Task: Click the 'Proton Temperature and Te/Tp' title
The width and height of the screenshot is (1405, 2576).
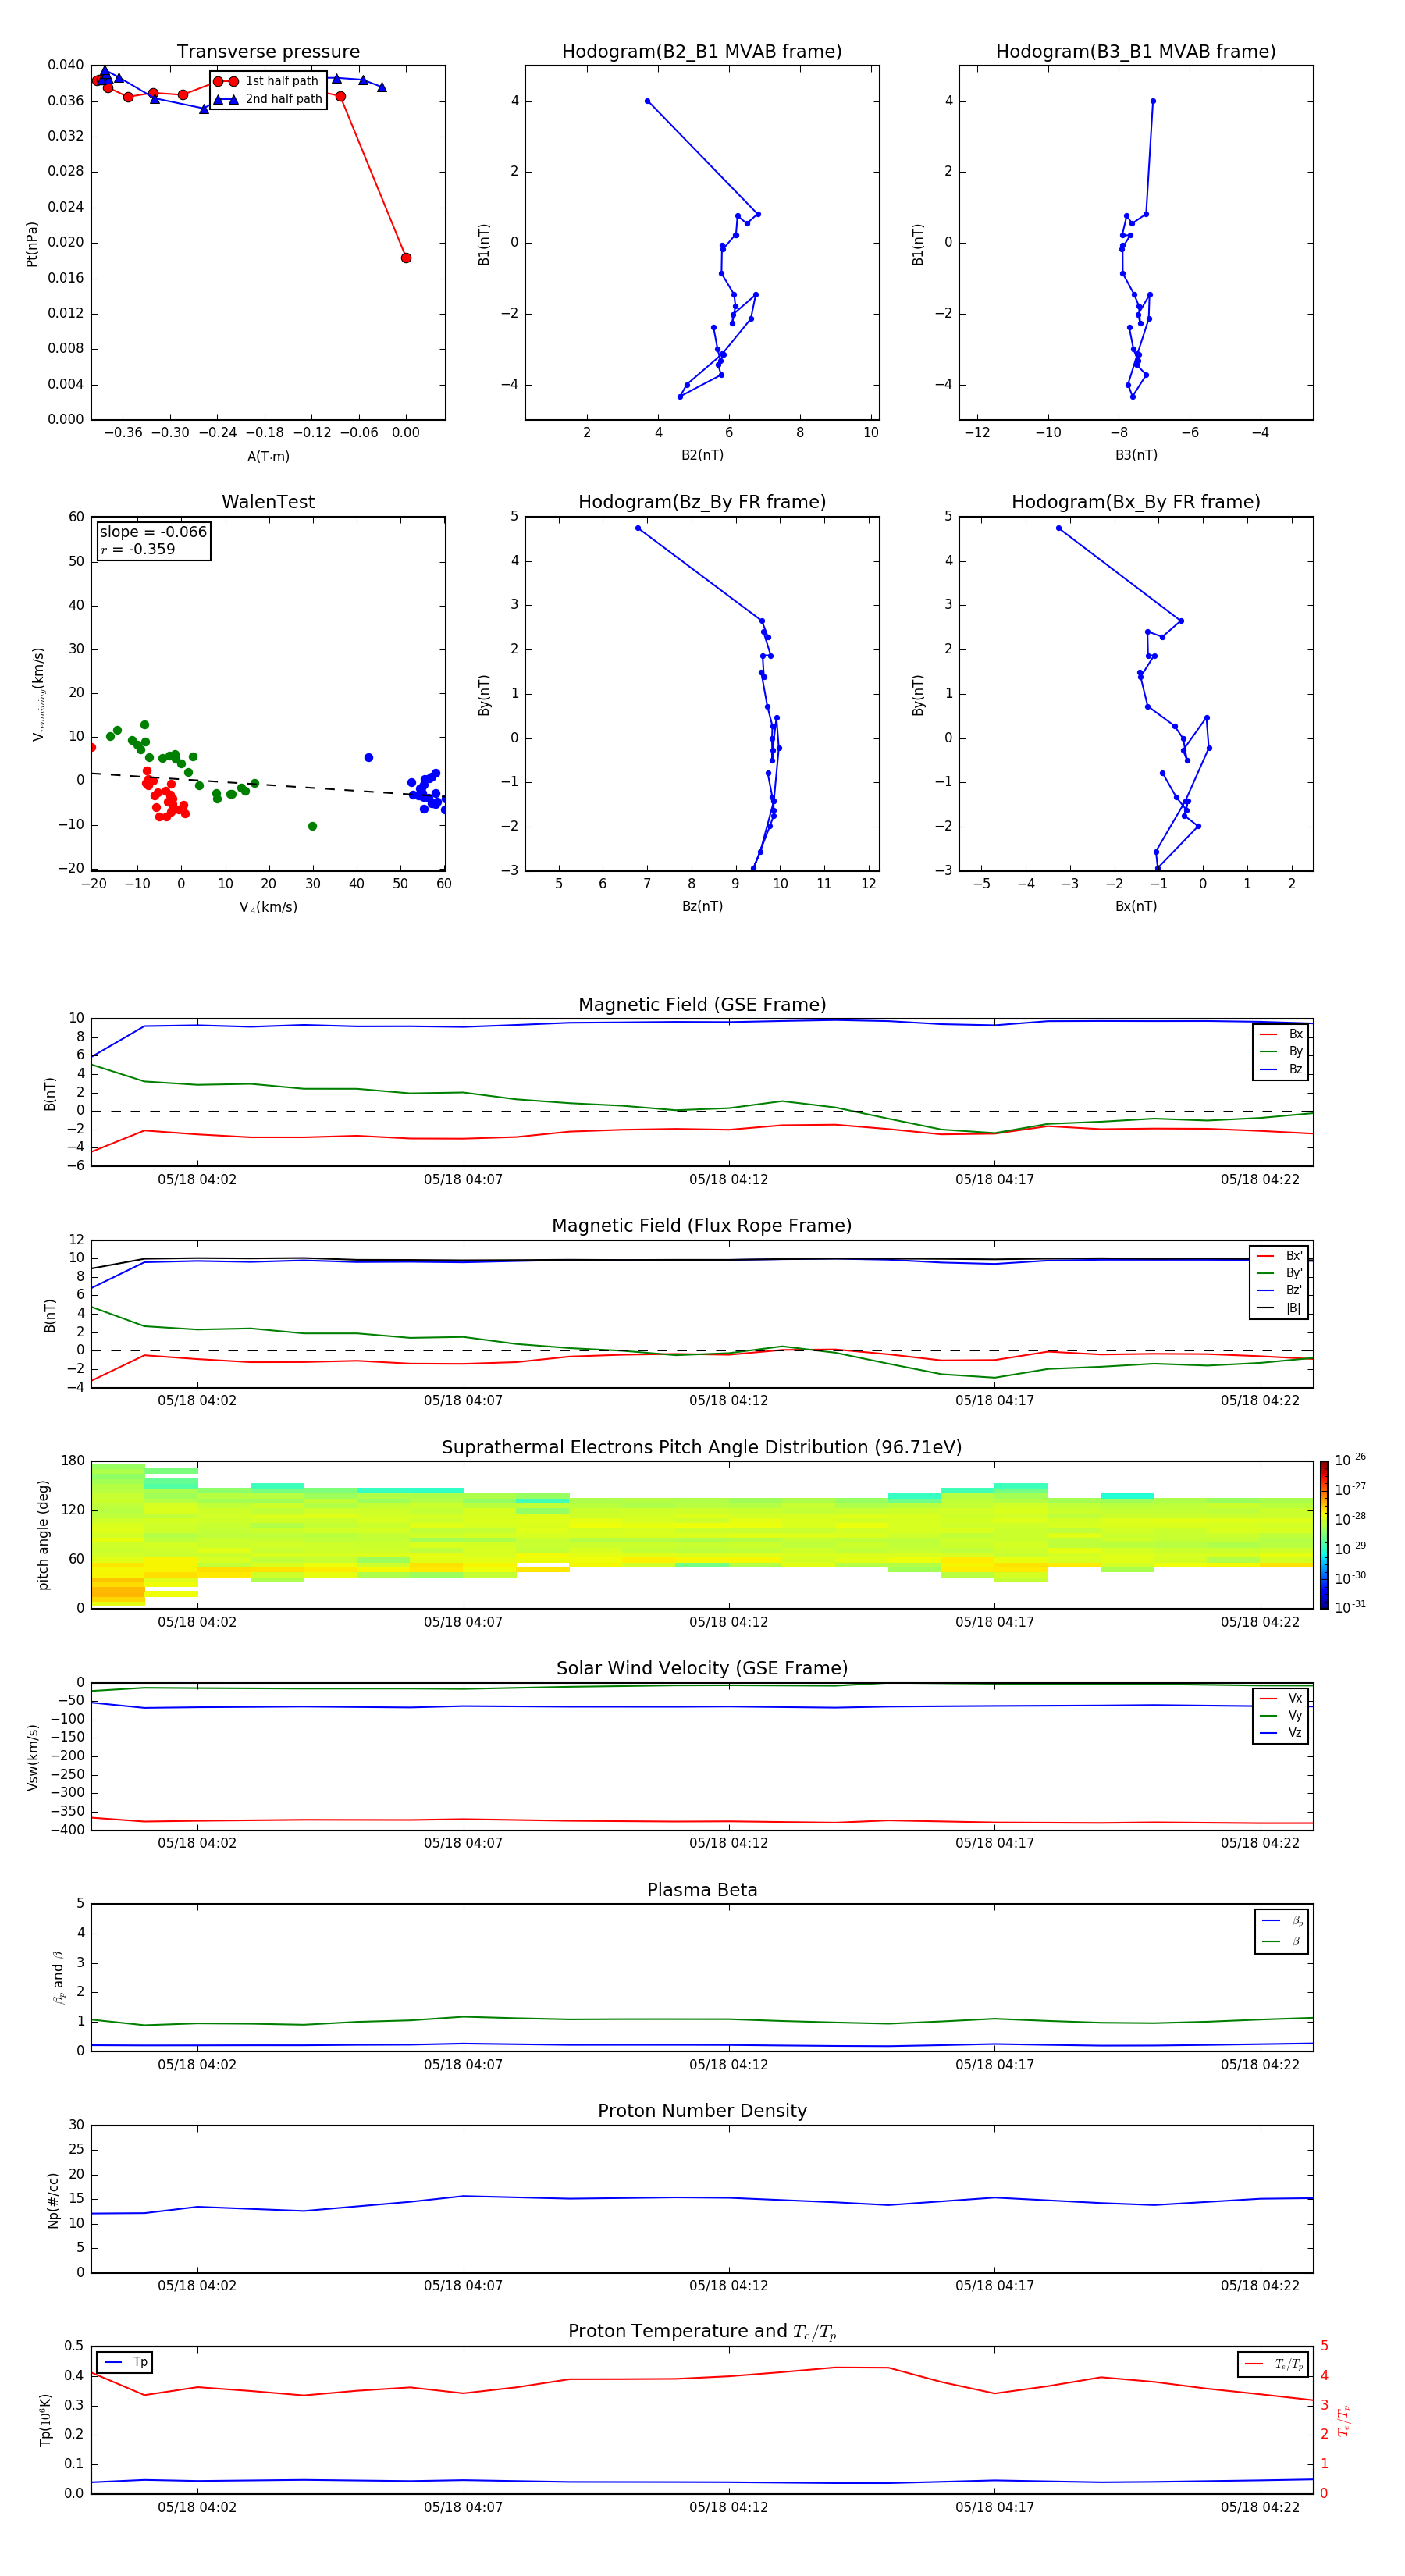Action: pos(702,2333)
